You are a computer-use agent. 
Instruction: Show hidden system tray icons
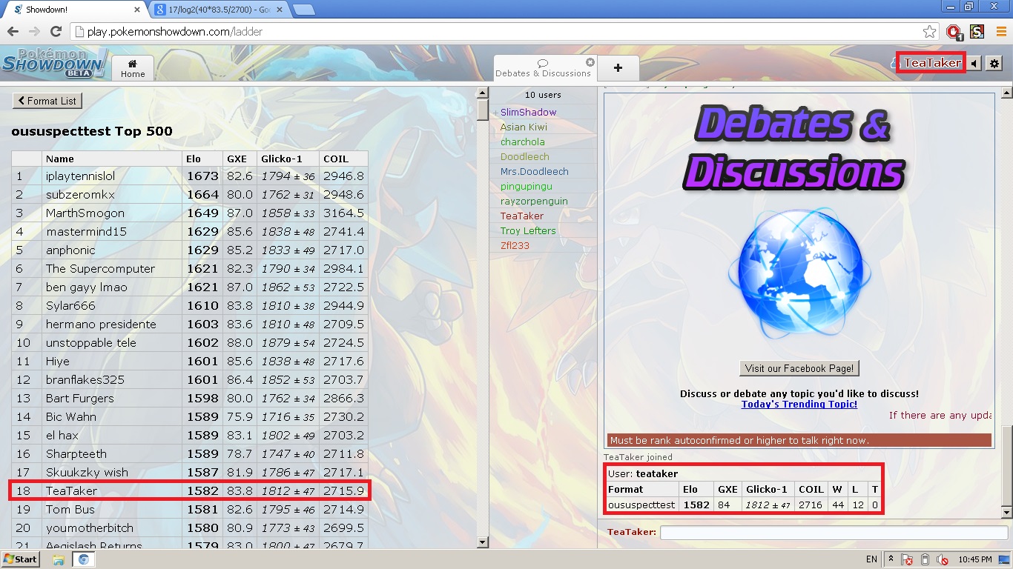click(x=891, y=559)
